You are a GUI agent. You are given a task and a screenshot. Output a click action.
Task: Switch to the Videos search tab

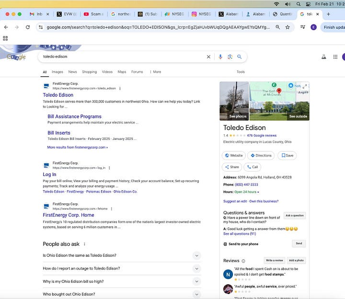pyautogui.click(x=107, y=72)
